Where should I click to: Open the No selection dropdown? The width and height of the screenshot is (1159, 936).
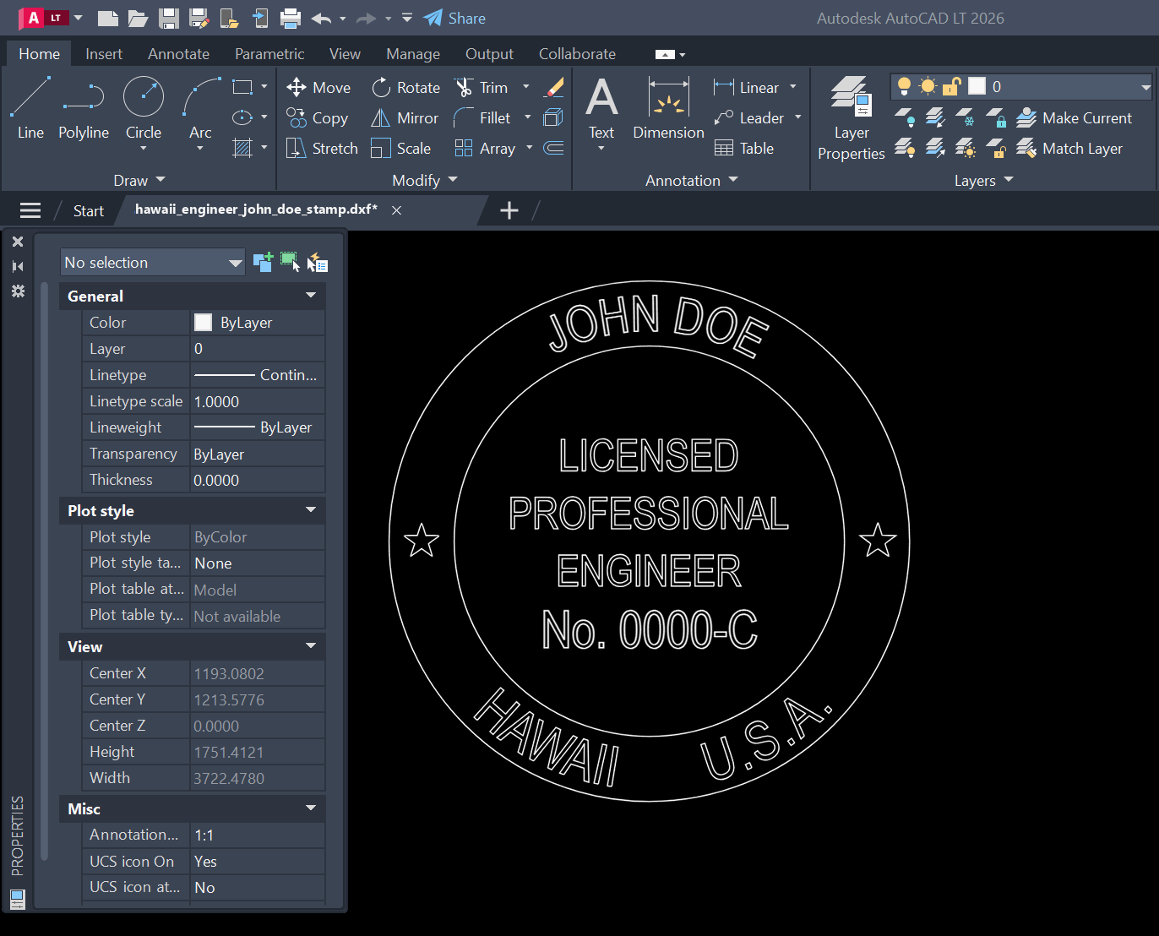coord(152,263)
